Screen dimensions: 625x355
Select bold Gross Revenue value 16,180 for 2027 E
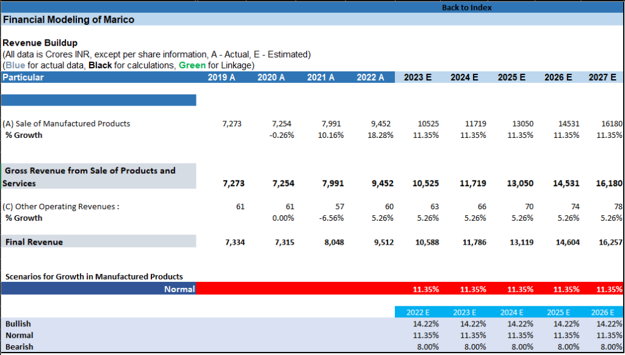point(609,183)
